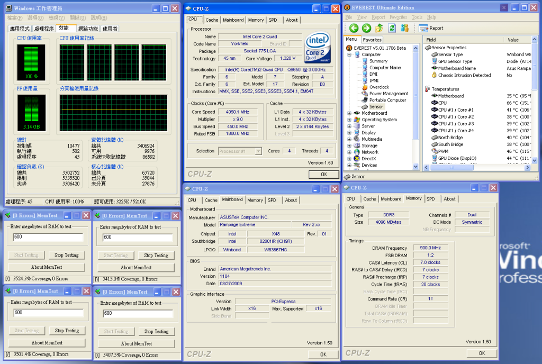Expand the DirectX node in EVEREST tree
This screenshot has height=364, width=542.
pos(349,159)
